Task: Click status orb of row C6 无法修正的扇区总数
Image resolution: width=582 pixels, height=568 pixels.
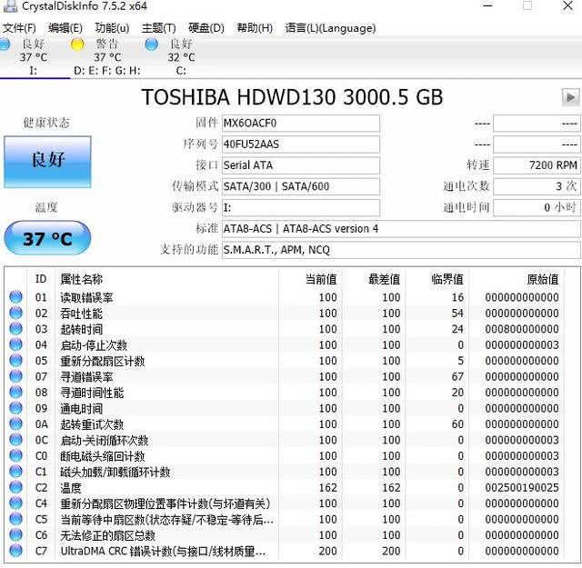Action: [15, 535]
